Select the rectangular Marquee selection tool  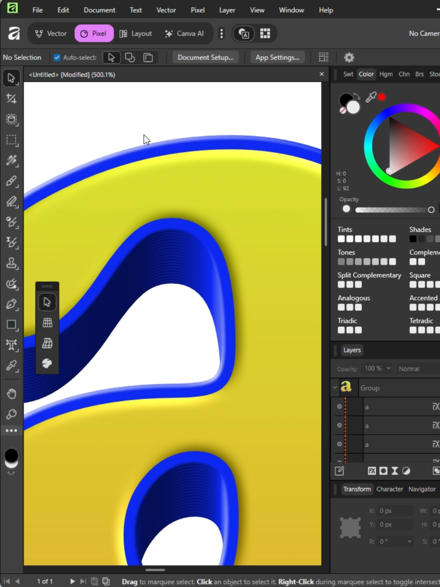tap(11, 140)
